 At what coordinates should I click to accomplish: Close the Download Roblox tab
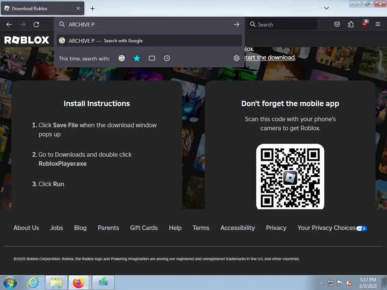point(78,8)
